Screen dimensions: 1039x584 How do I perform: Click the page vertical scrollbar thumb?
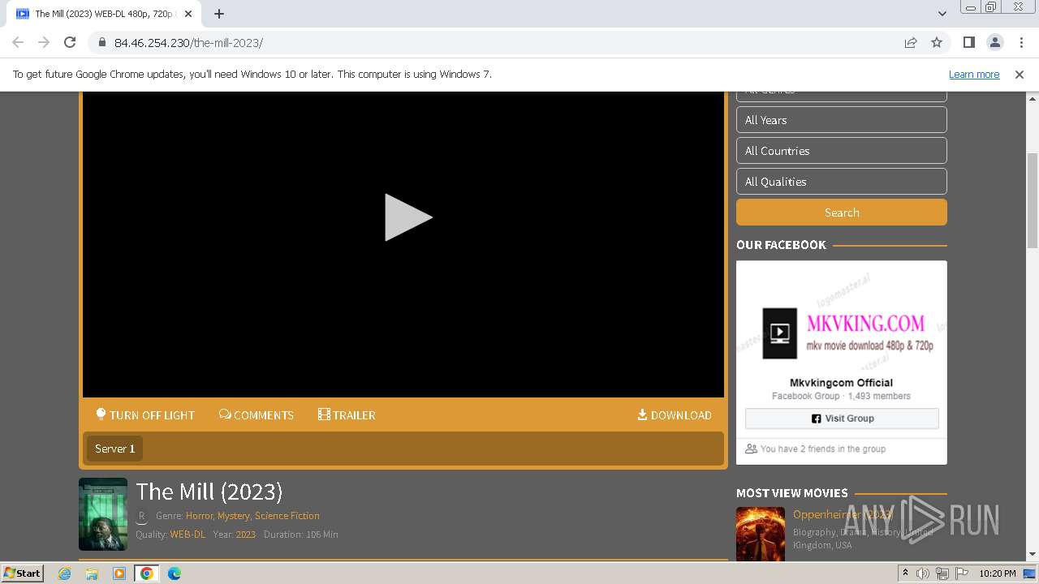(1033, 200)
